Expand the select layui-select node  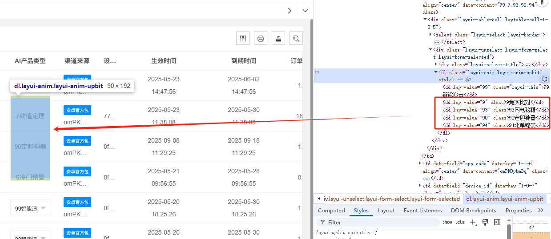point(430,35)
